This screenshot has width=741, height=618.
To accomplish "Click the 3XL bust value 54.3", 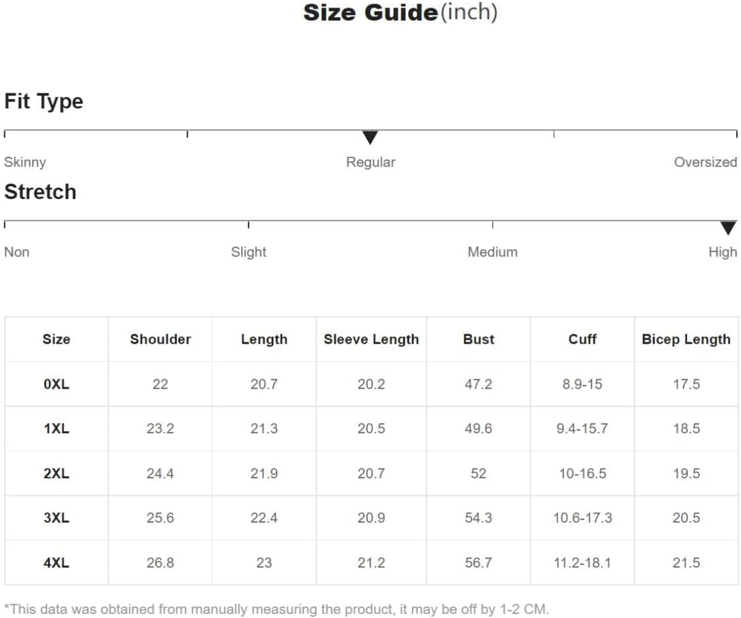I will [478, 518].
